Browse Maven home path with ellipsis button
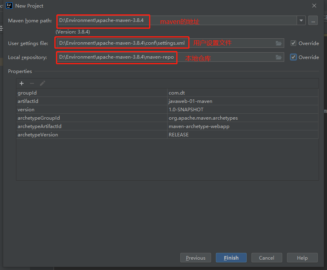 pyautogui.click(x=313, y=20)
